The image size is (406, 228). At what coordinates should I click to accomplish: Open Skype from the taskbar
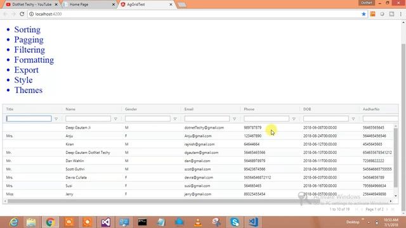coord(235,222)
